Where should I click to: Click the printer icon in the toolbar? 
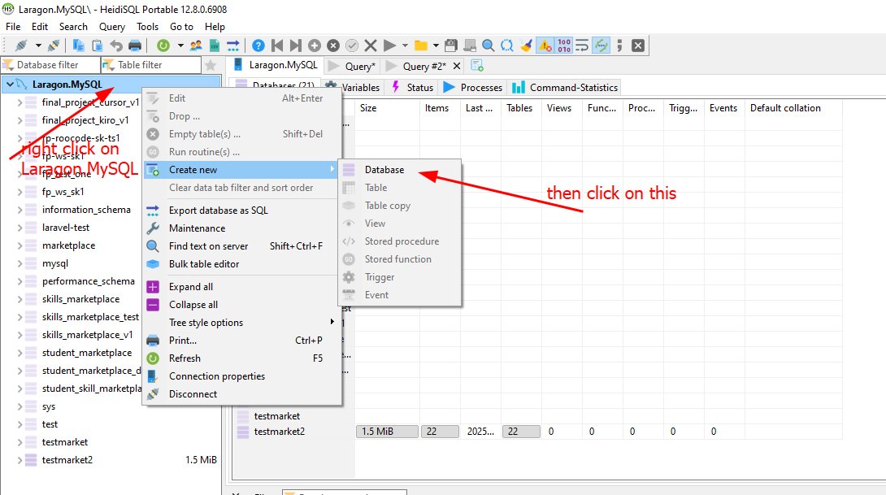coord(135,46)
